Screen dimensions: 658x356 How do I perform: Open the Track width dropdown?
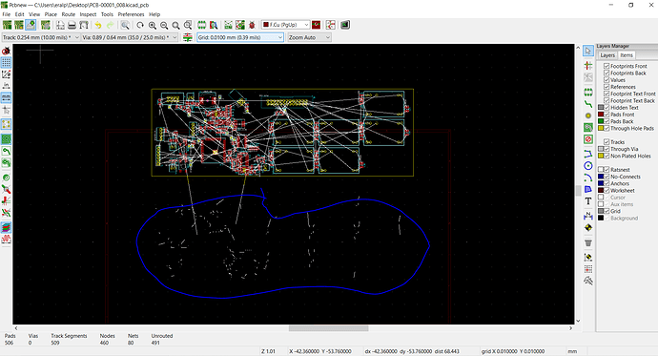tap(41, 37)
